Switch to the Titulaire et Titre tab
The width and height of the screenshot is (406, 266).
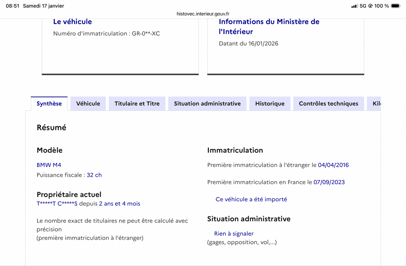[x=137, y=104]
